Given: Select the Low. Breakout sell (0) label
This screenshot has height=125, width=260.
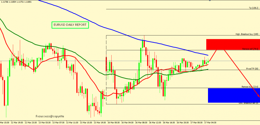Looking at the screenshot, I should [x=249, y=103].
